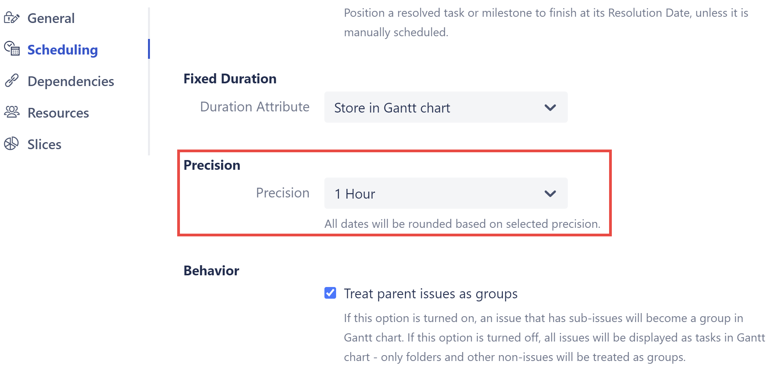Click the General settings icon
Screen dimensions: 775x368
point(11,18)
